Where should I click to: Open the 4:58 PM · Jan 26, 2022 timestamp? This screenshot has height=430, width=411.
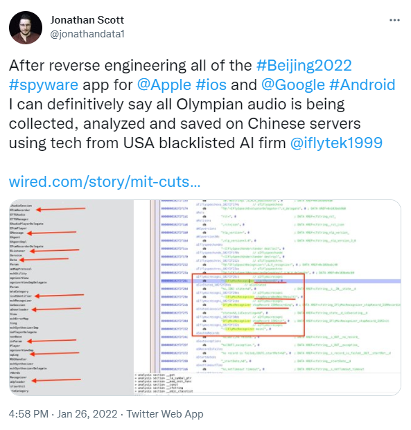click(63, 414)
